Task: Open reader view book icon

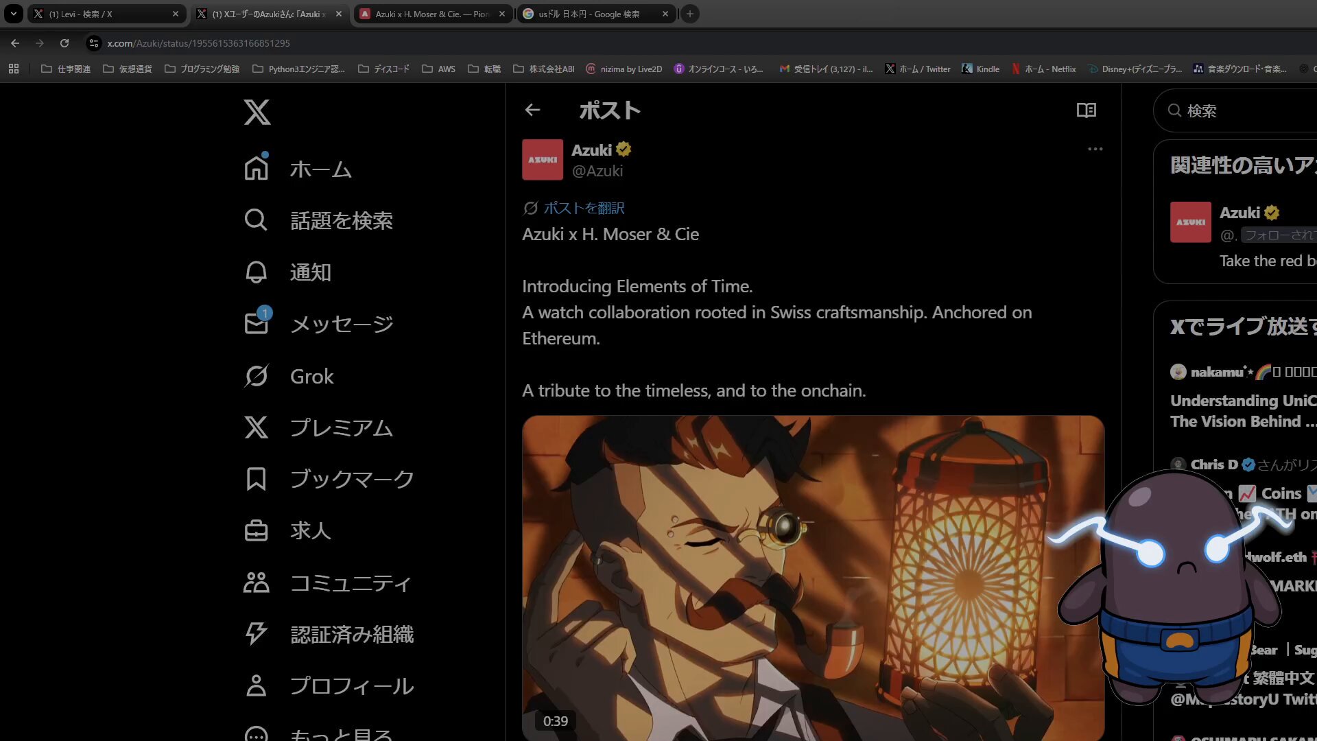Action: [x=1087, y=110]
